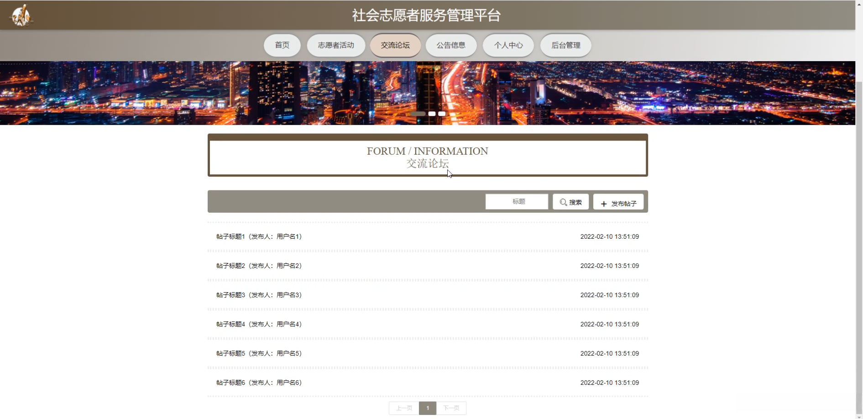The image size is (863, 419).
Task: Click the city skyline banner image
Action: [x=428, y=93]
